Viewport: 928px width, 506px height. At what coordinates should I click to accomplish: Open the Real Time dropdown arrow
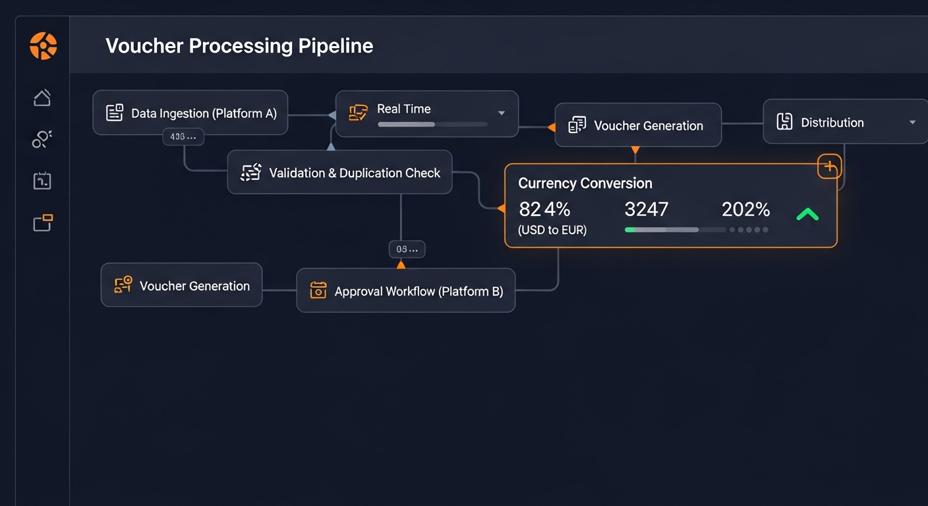(x=502, y=113)
